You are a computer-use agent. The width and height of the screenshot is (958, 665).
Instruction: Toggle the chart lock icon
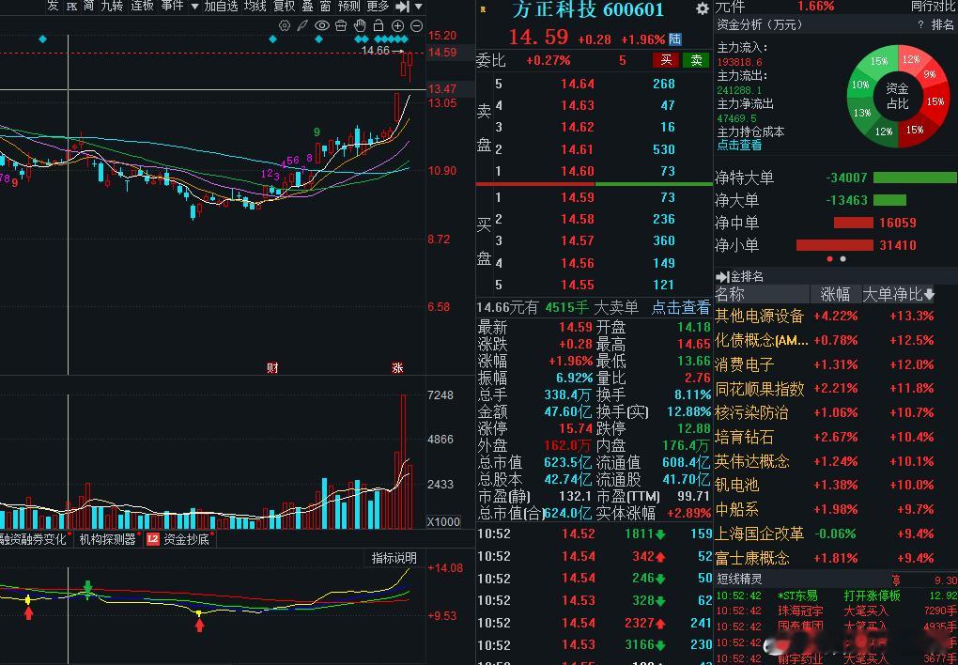click(x=379, y=25)
